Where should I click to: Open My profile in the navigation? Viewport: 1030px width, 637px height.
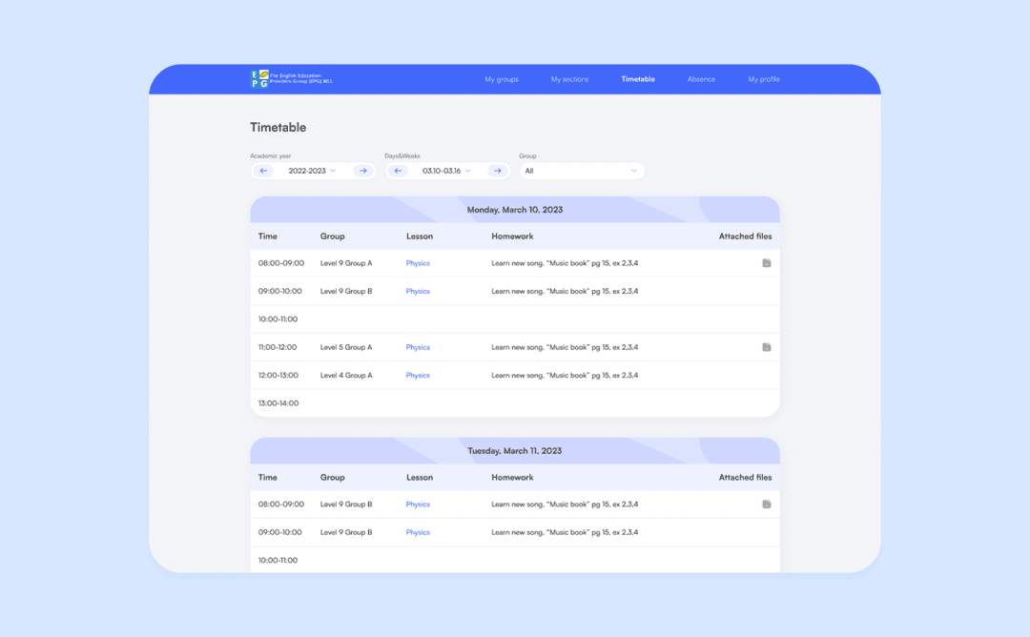pyautogui.click(x=763, y=79)
